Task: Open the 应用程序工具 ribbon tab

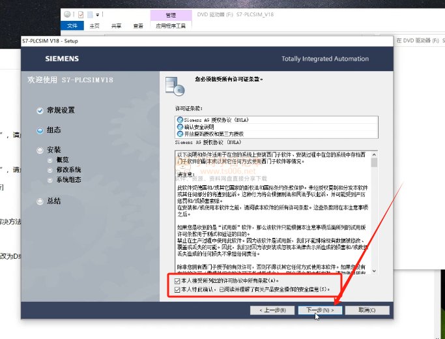Action: tap(171, 26)
